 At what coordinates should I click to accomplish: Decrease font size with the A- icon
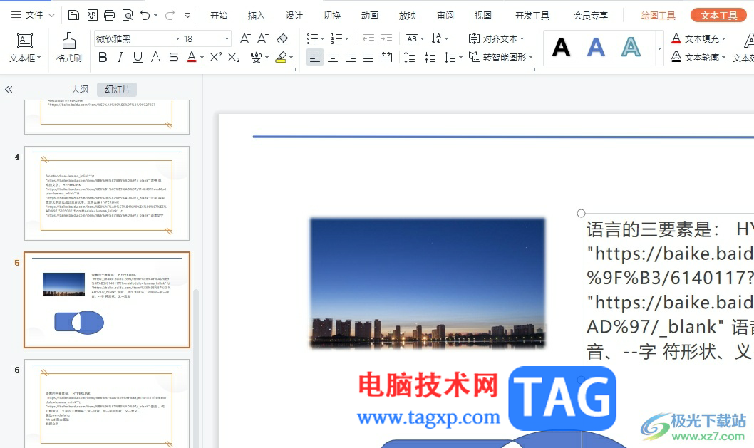(x=262, y=38)
